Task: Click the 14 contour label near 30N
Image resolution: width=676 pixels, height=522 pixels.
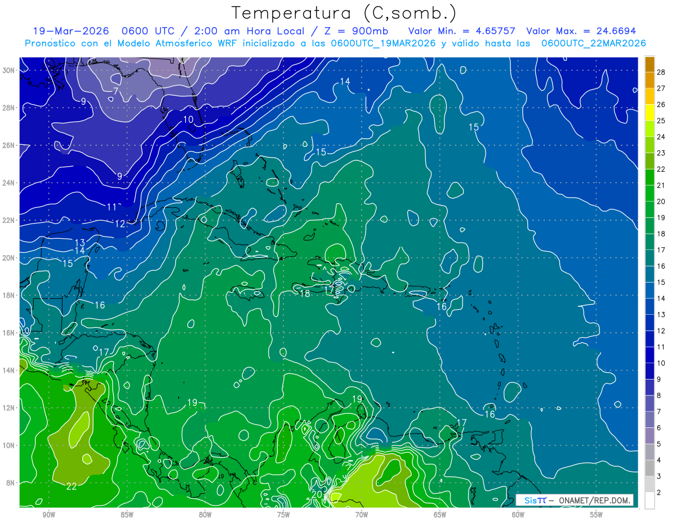Action: click(x=345, y=82)
